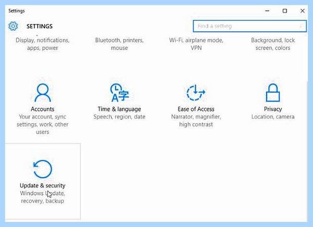
Task: Open the Privacy padlock icon
Action: [273, 93]
